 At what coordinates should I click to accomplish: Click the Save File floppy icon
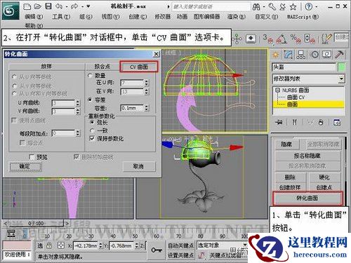click(48, 6)
